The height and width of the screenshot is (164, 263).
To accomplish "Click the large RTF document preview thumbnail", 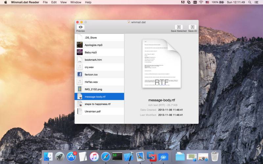I will point(161,64).
